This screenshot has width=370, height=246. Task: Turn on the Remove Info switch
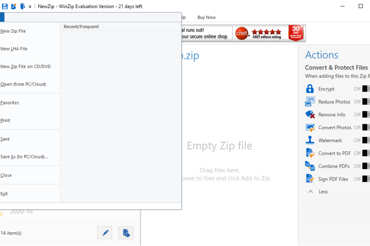(x=366, y=115)
